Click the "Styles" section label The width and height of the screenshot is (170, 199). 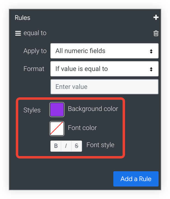(x=32, y=110)
